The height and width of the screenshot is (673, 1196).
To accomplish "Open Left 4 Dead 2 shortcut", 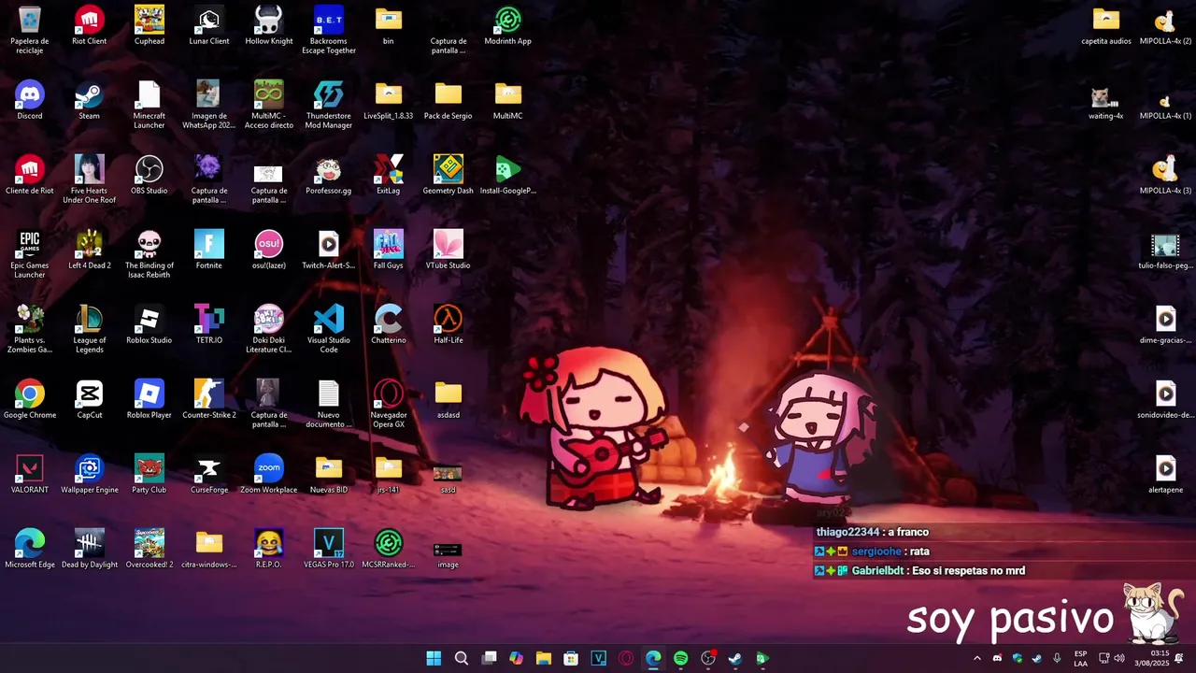I will pos(90,250).
